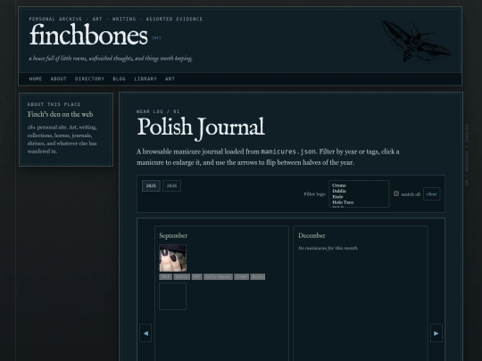Click the finchbones site title

tap(88, 36)
